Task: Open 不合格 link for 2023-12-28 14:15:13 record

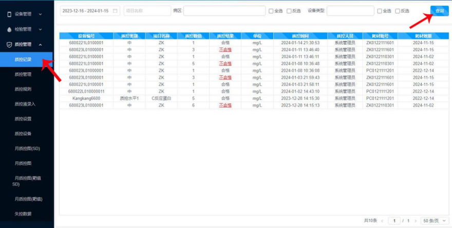Action: click(225, 105)
